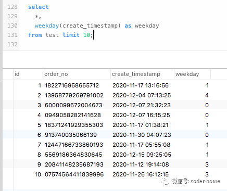
Task: Click order number 07574564411839996 cell
Action: point(74,174)
